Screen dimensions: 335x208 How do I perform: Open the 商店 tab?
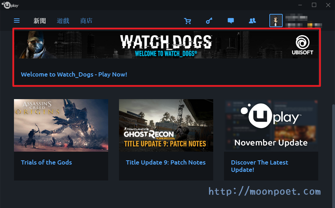tap(86, 21)
